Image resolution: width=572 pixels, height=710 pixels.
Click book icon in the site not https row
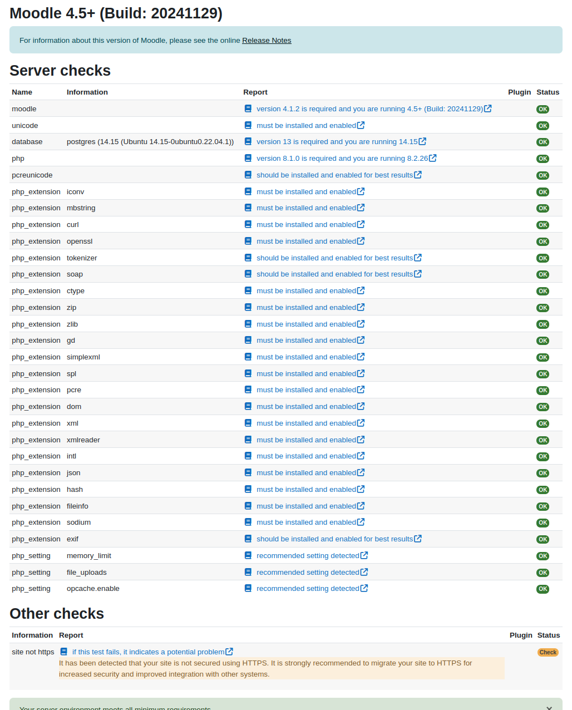64,652
